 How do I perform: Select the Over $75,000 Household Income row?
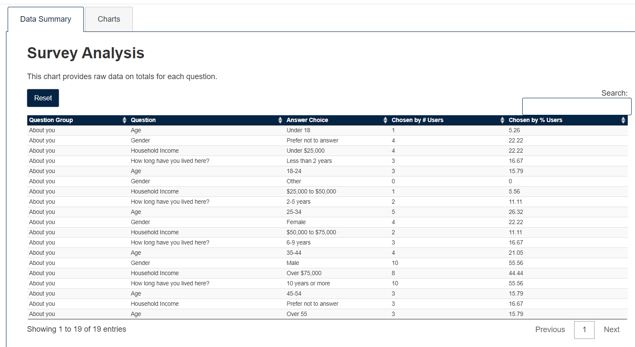coord(327,273)
